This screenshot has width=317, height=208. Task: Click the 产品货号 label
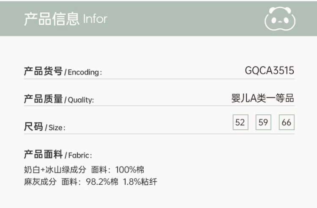point(43,71)
